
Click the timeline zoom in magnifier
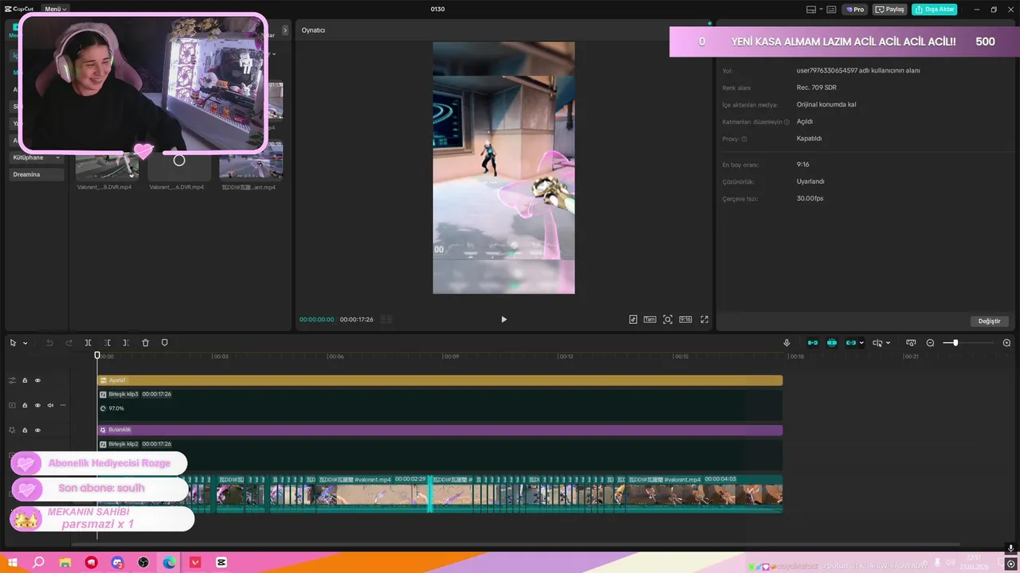pos(1006,343)
